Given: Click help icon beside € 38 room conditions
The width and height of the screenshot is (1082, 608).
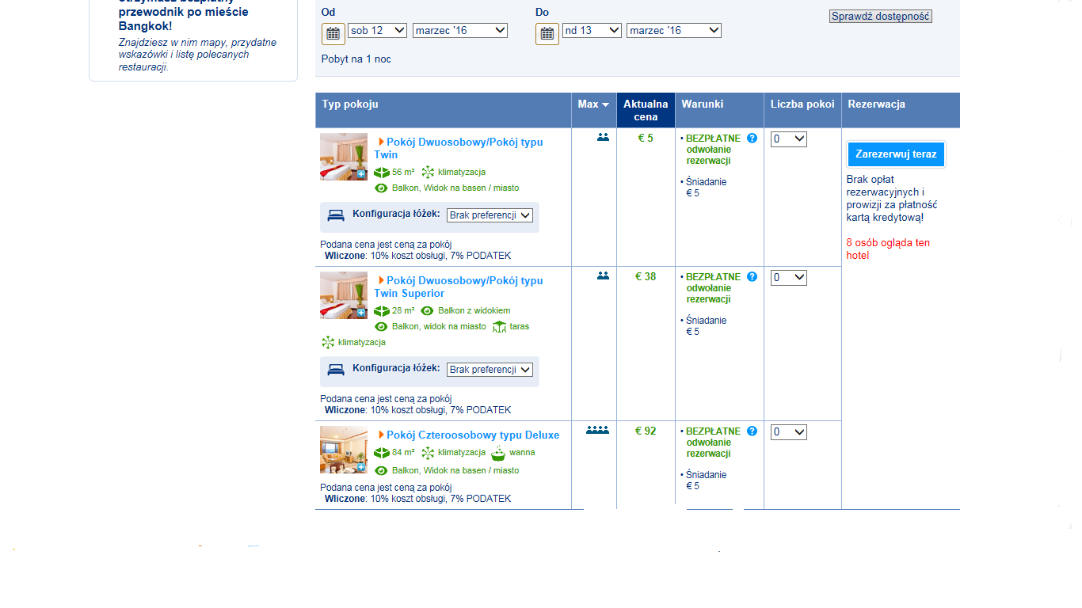Looking at the screenshot, I should click(752, 276).
